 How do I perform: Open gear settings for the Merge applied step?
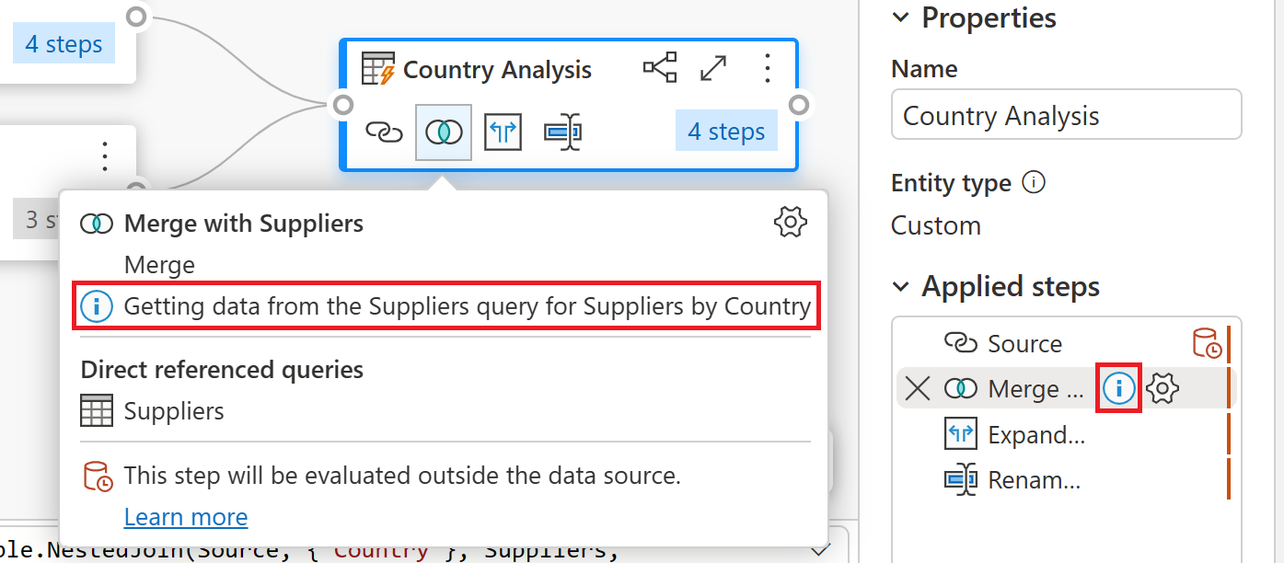pos(1162,388)
